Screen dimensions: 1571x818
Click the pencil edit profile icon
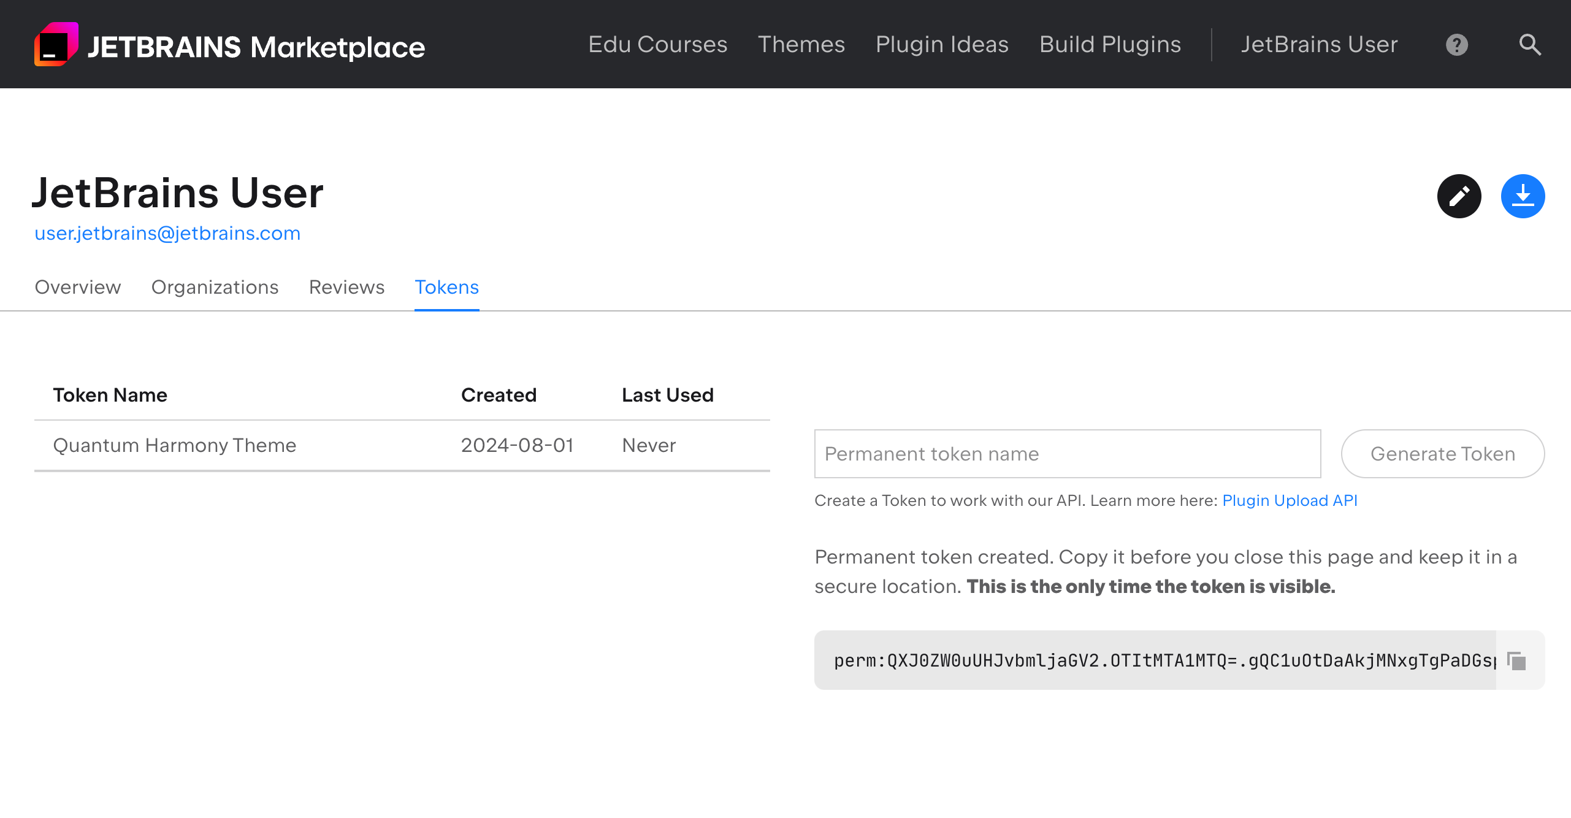[1459, 196]
